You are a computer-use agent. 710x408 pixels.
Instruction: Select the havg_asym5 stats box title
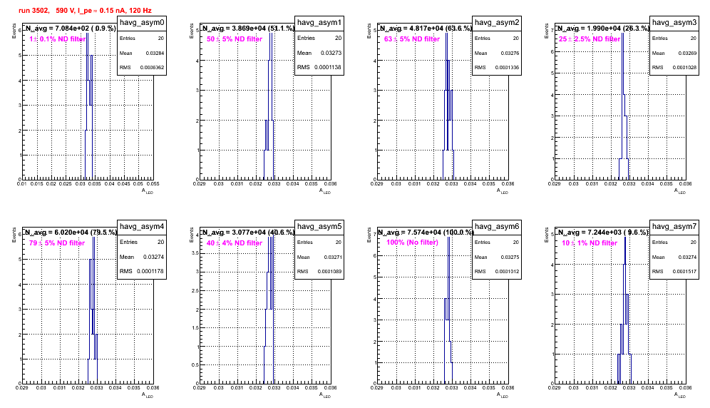point(319,226)
